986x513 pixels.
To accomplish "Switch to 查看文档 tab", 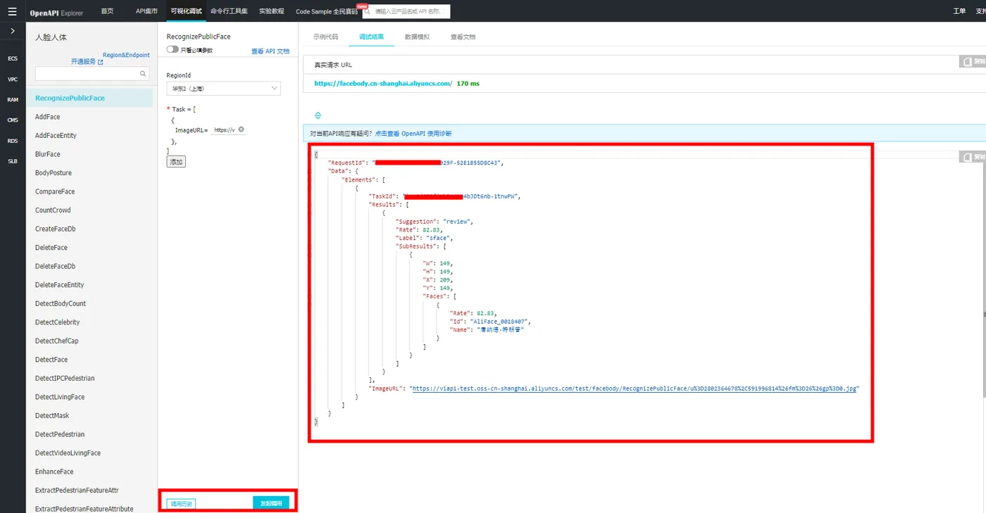I will pos(463,37).
